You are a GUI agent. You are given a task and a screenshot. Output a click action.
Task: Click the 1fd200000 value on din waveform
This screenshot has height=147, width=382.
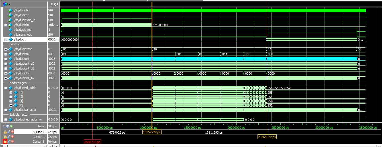click(160, 25)
